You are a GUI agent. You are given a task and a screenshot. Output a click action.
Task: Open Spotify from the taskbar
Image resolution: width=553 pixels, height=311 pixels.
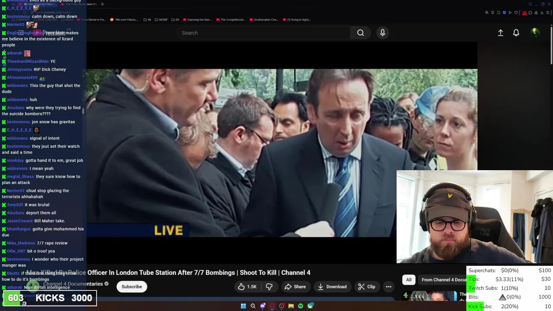[x=300, y=306]
